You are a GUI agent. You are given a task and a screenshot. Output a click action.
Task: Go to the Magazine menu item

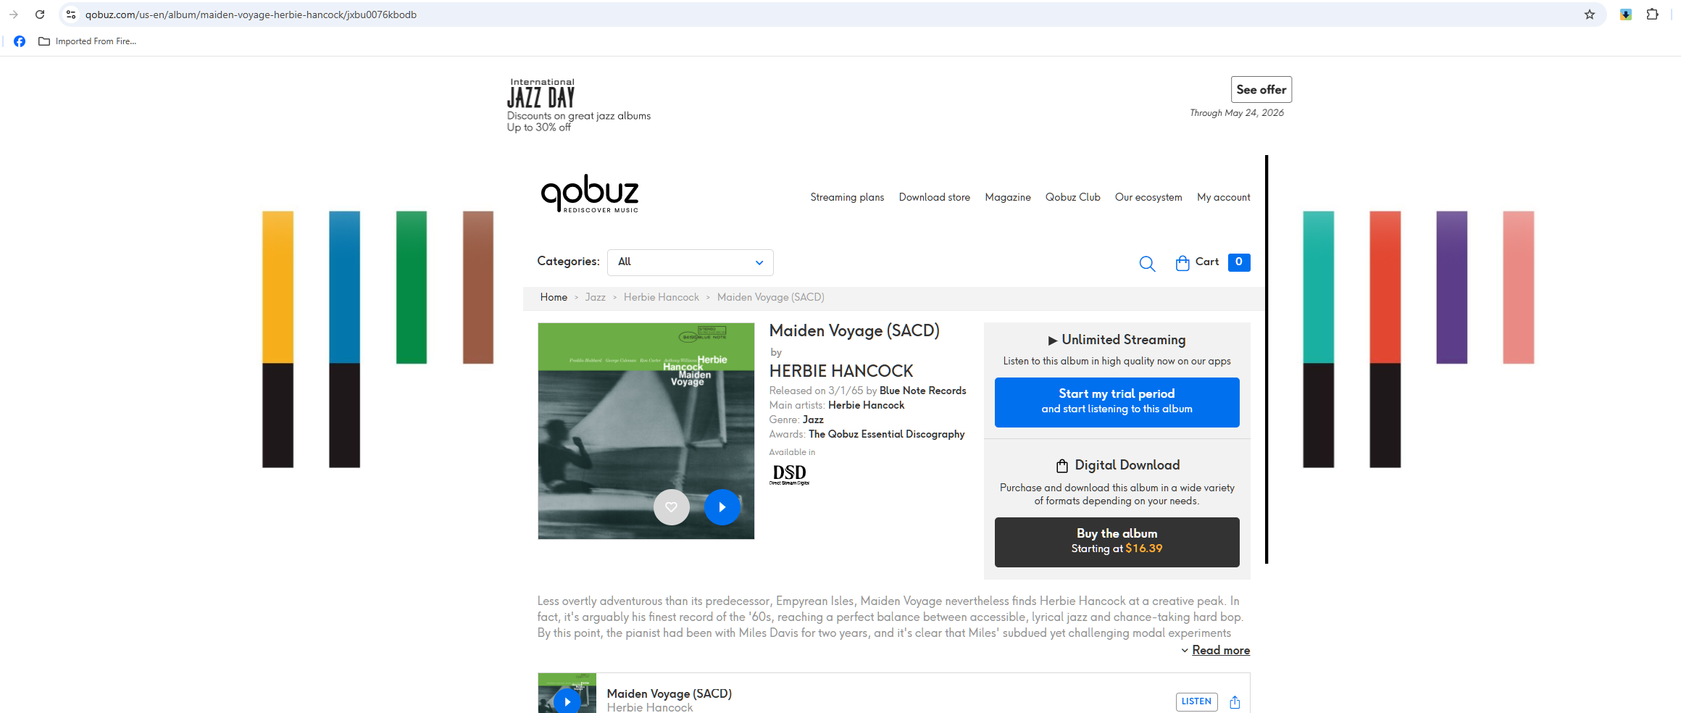1008,197
